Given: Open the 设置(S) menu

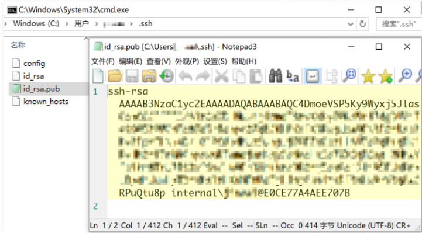Looking at the screenshot, I should pyautogui.click(x=215, y=61).
